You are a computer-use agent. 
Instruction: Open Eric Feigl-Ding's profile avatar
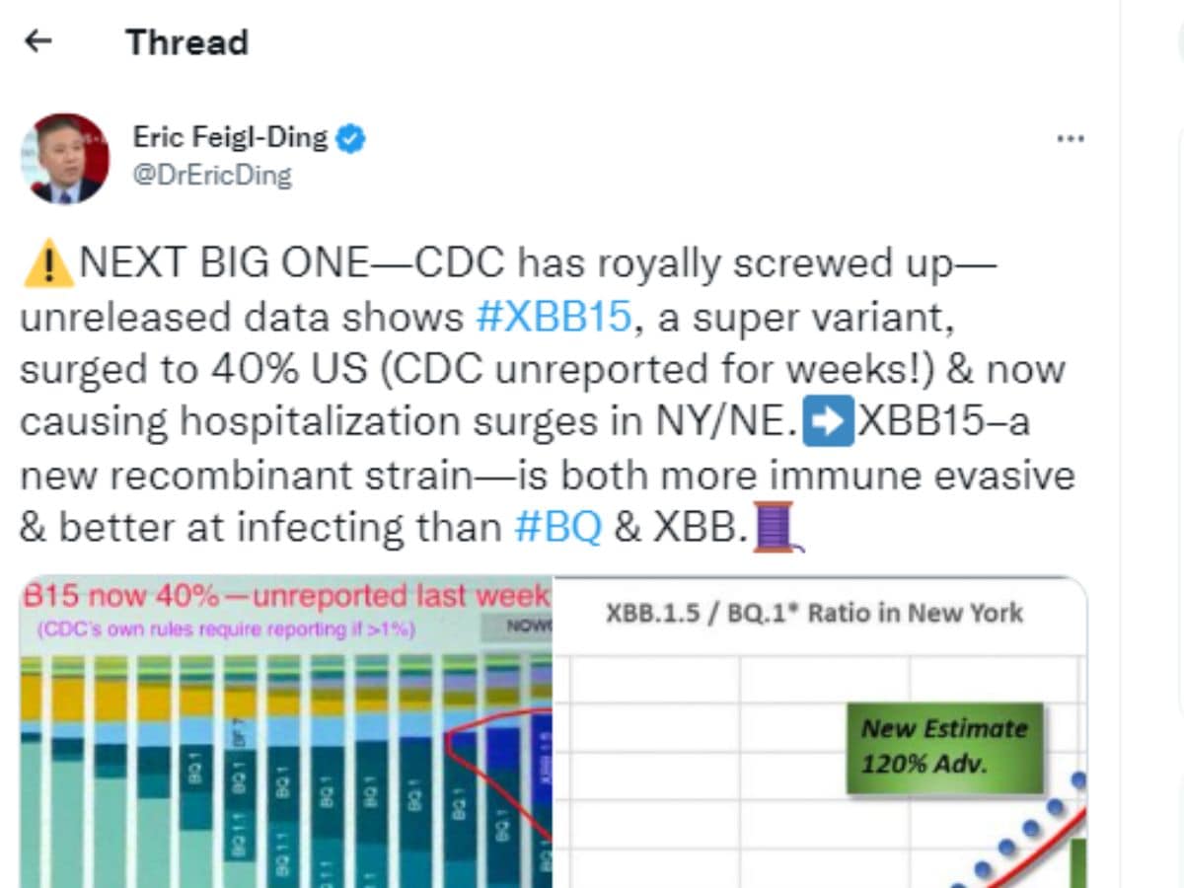(65, 159)
